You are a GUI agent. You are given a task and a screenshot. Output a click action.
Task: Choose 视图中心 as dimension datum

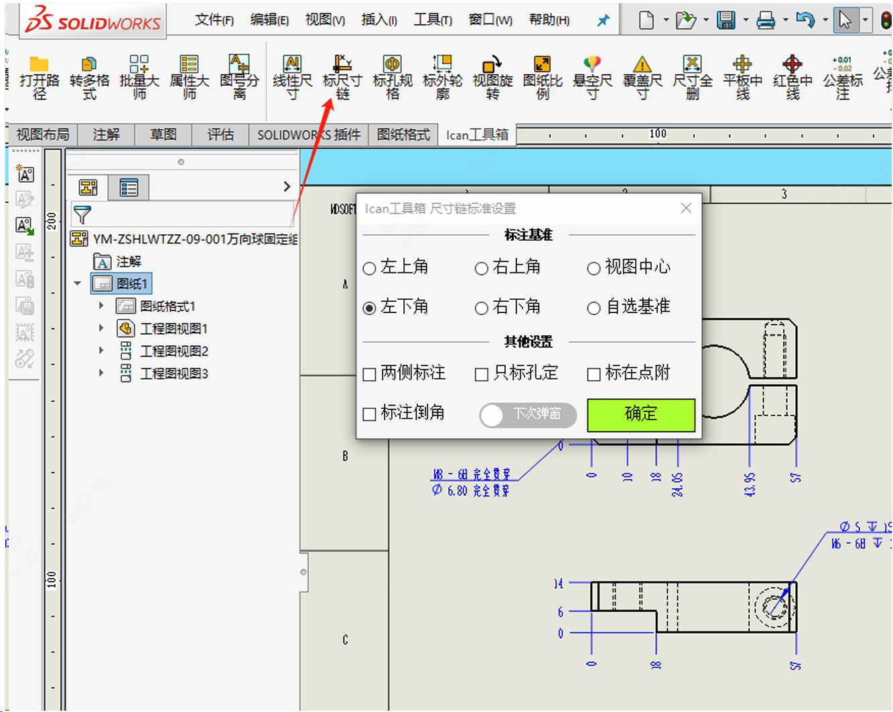594,268
